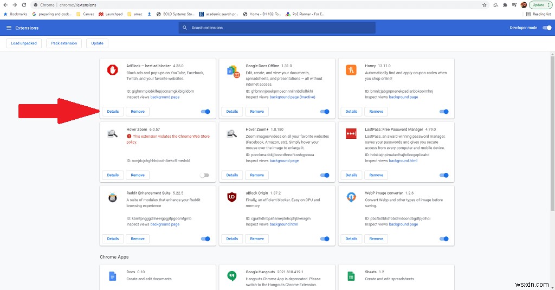
Task: Click the search magnifier icon
Action: pyautogui.click(x=185, y=28)
